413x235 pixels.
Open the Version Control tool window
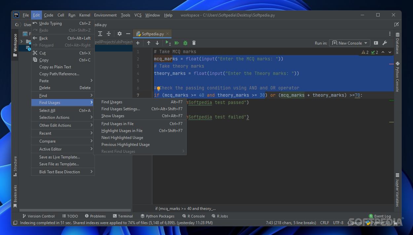coord(38,216)
